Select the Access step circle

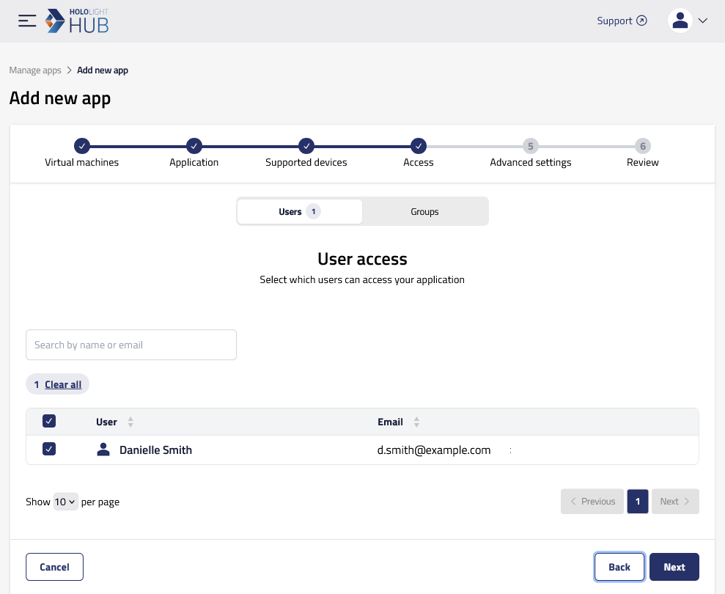click(419, 146)
